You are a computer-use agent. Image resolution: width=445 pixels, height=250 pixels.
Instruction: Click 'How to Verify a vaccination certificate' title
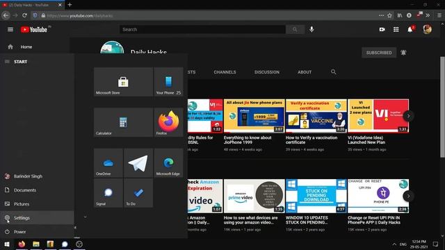(311, 140)
